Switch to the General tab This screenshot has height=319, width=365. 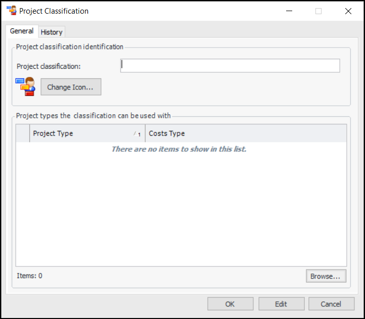(22, 31)
